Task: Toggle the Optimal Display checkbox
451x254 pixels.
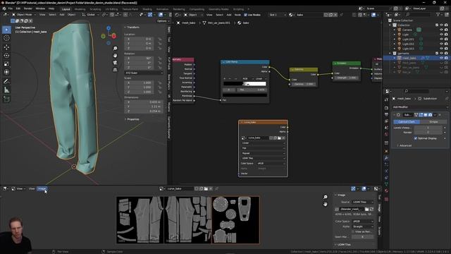Action: (x=416, y=138)
